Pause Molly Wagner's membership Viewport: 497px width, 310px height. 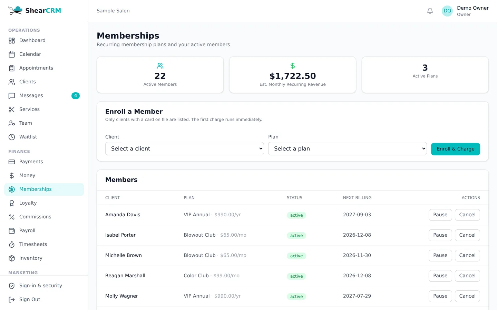point(440,296)
